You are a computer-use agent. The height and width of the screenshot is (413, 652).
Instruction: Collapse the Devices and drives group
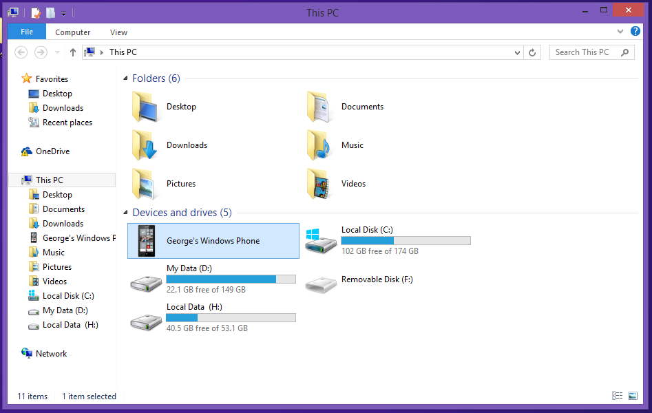pyautogui.click(x=125, y=213)
